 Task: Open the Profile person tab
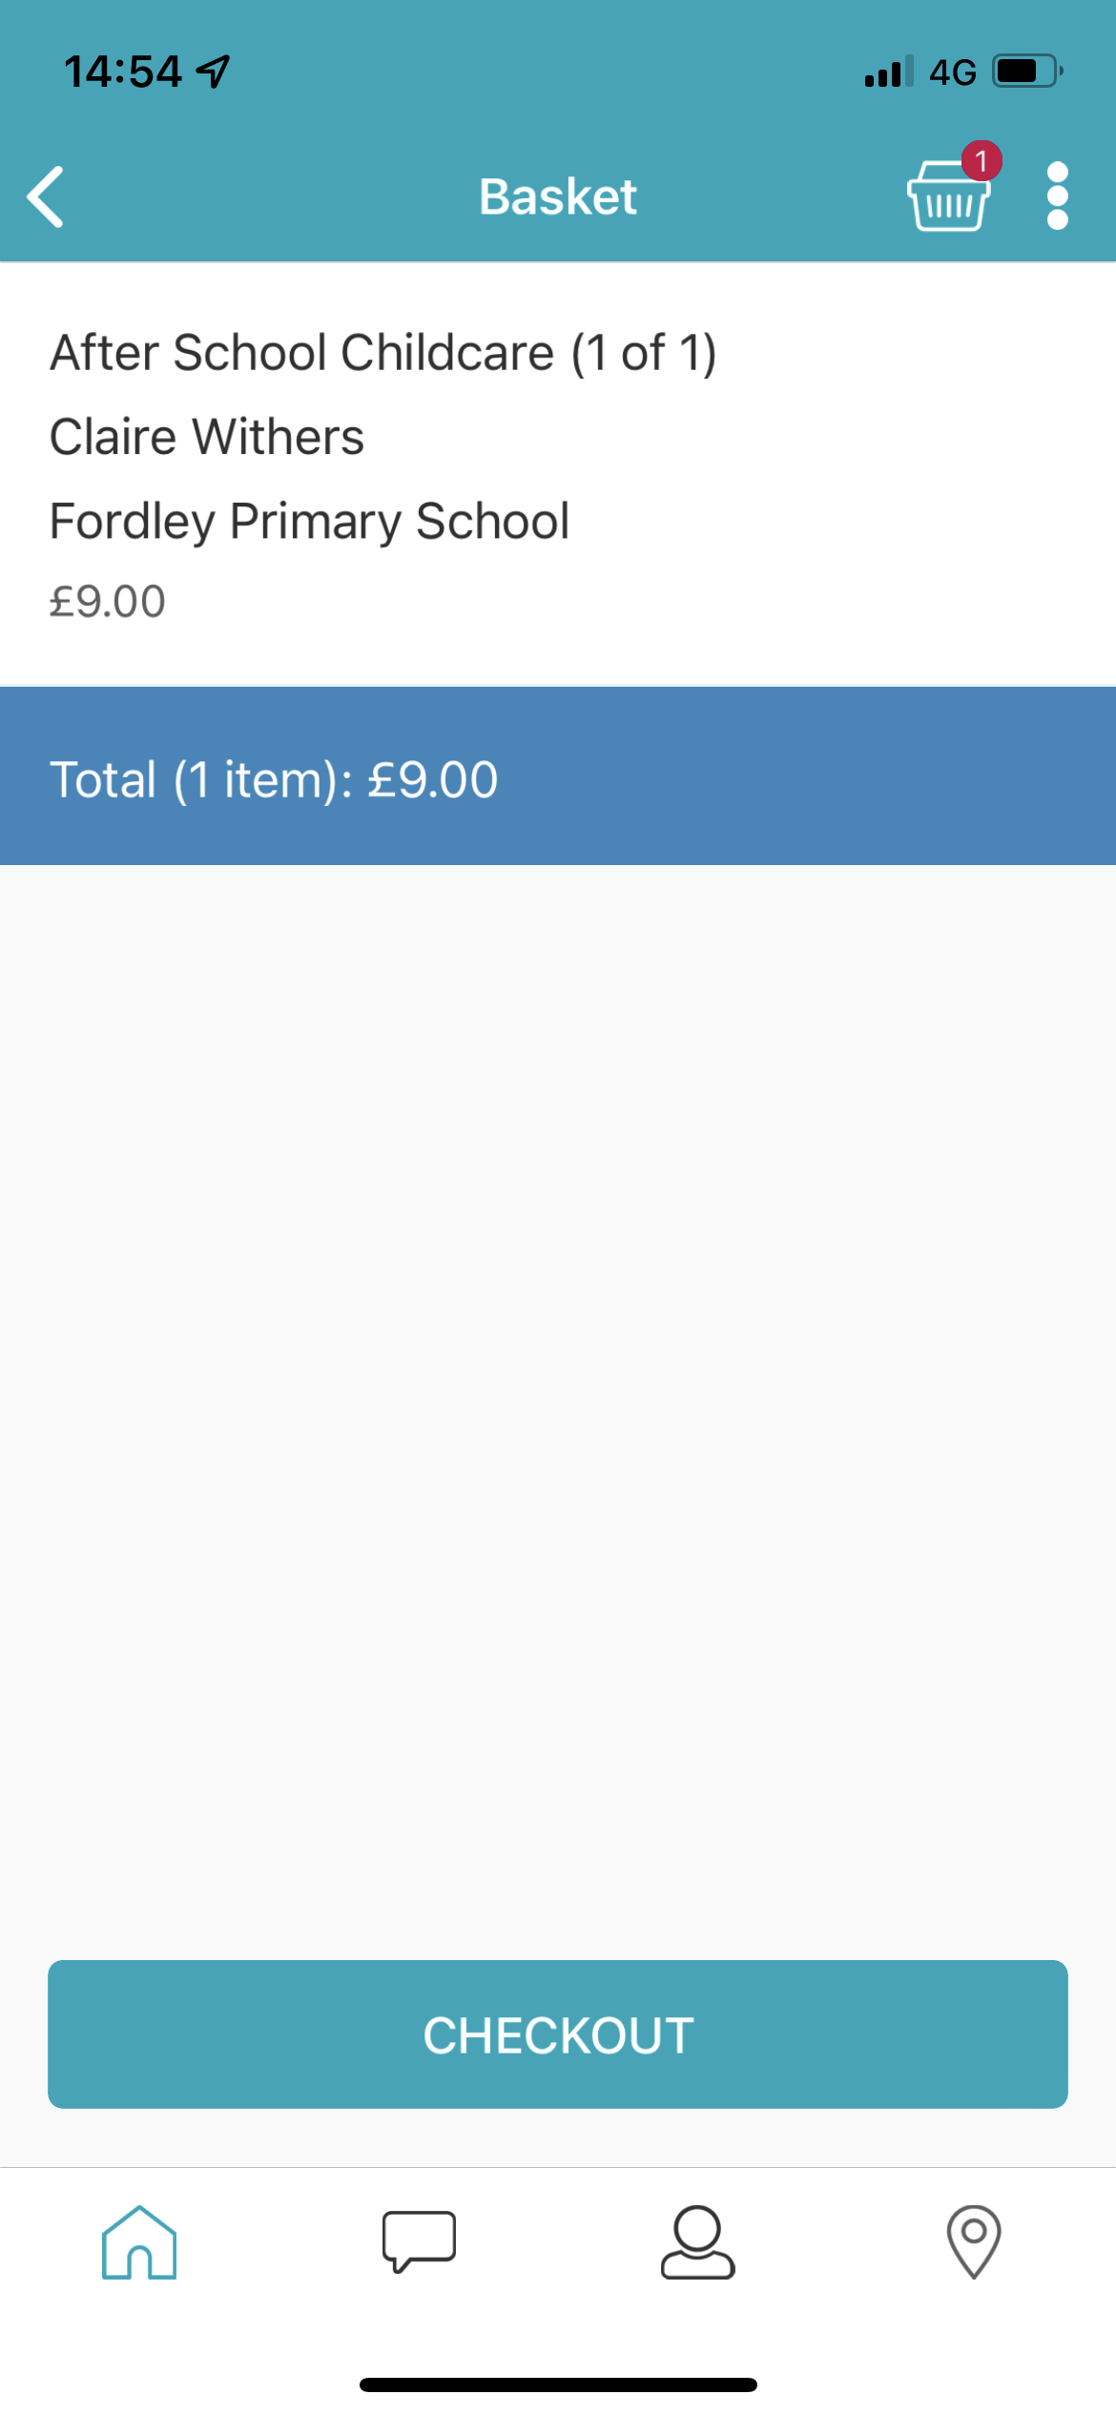tap(697, 2241)
